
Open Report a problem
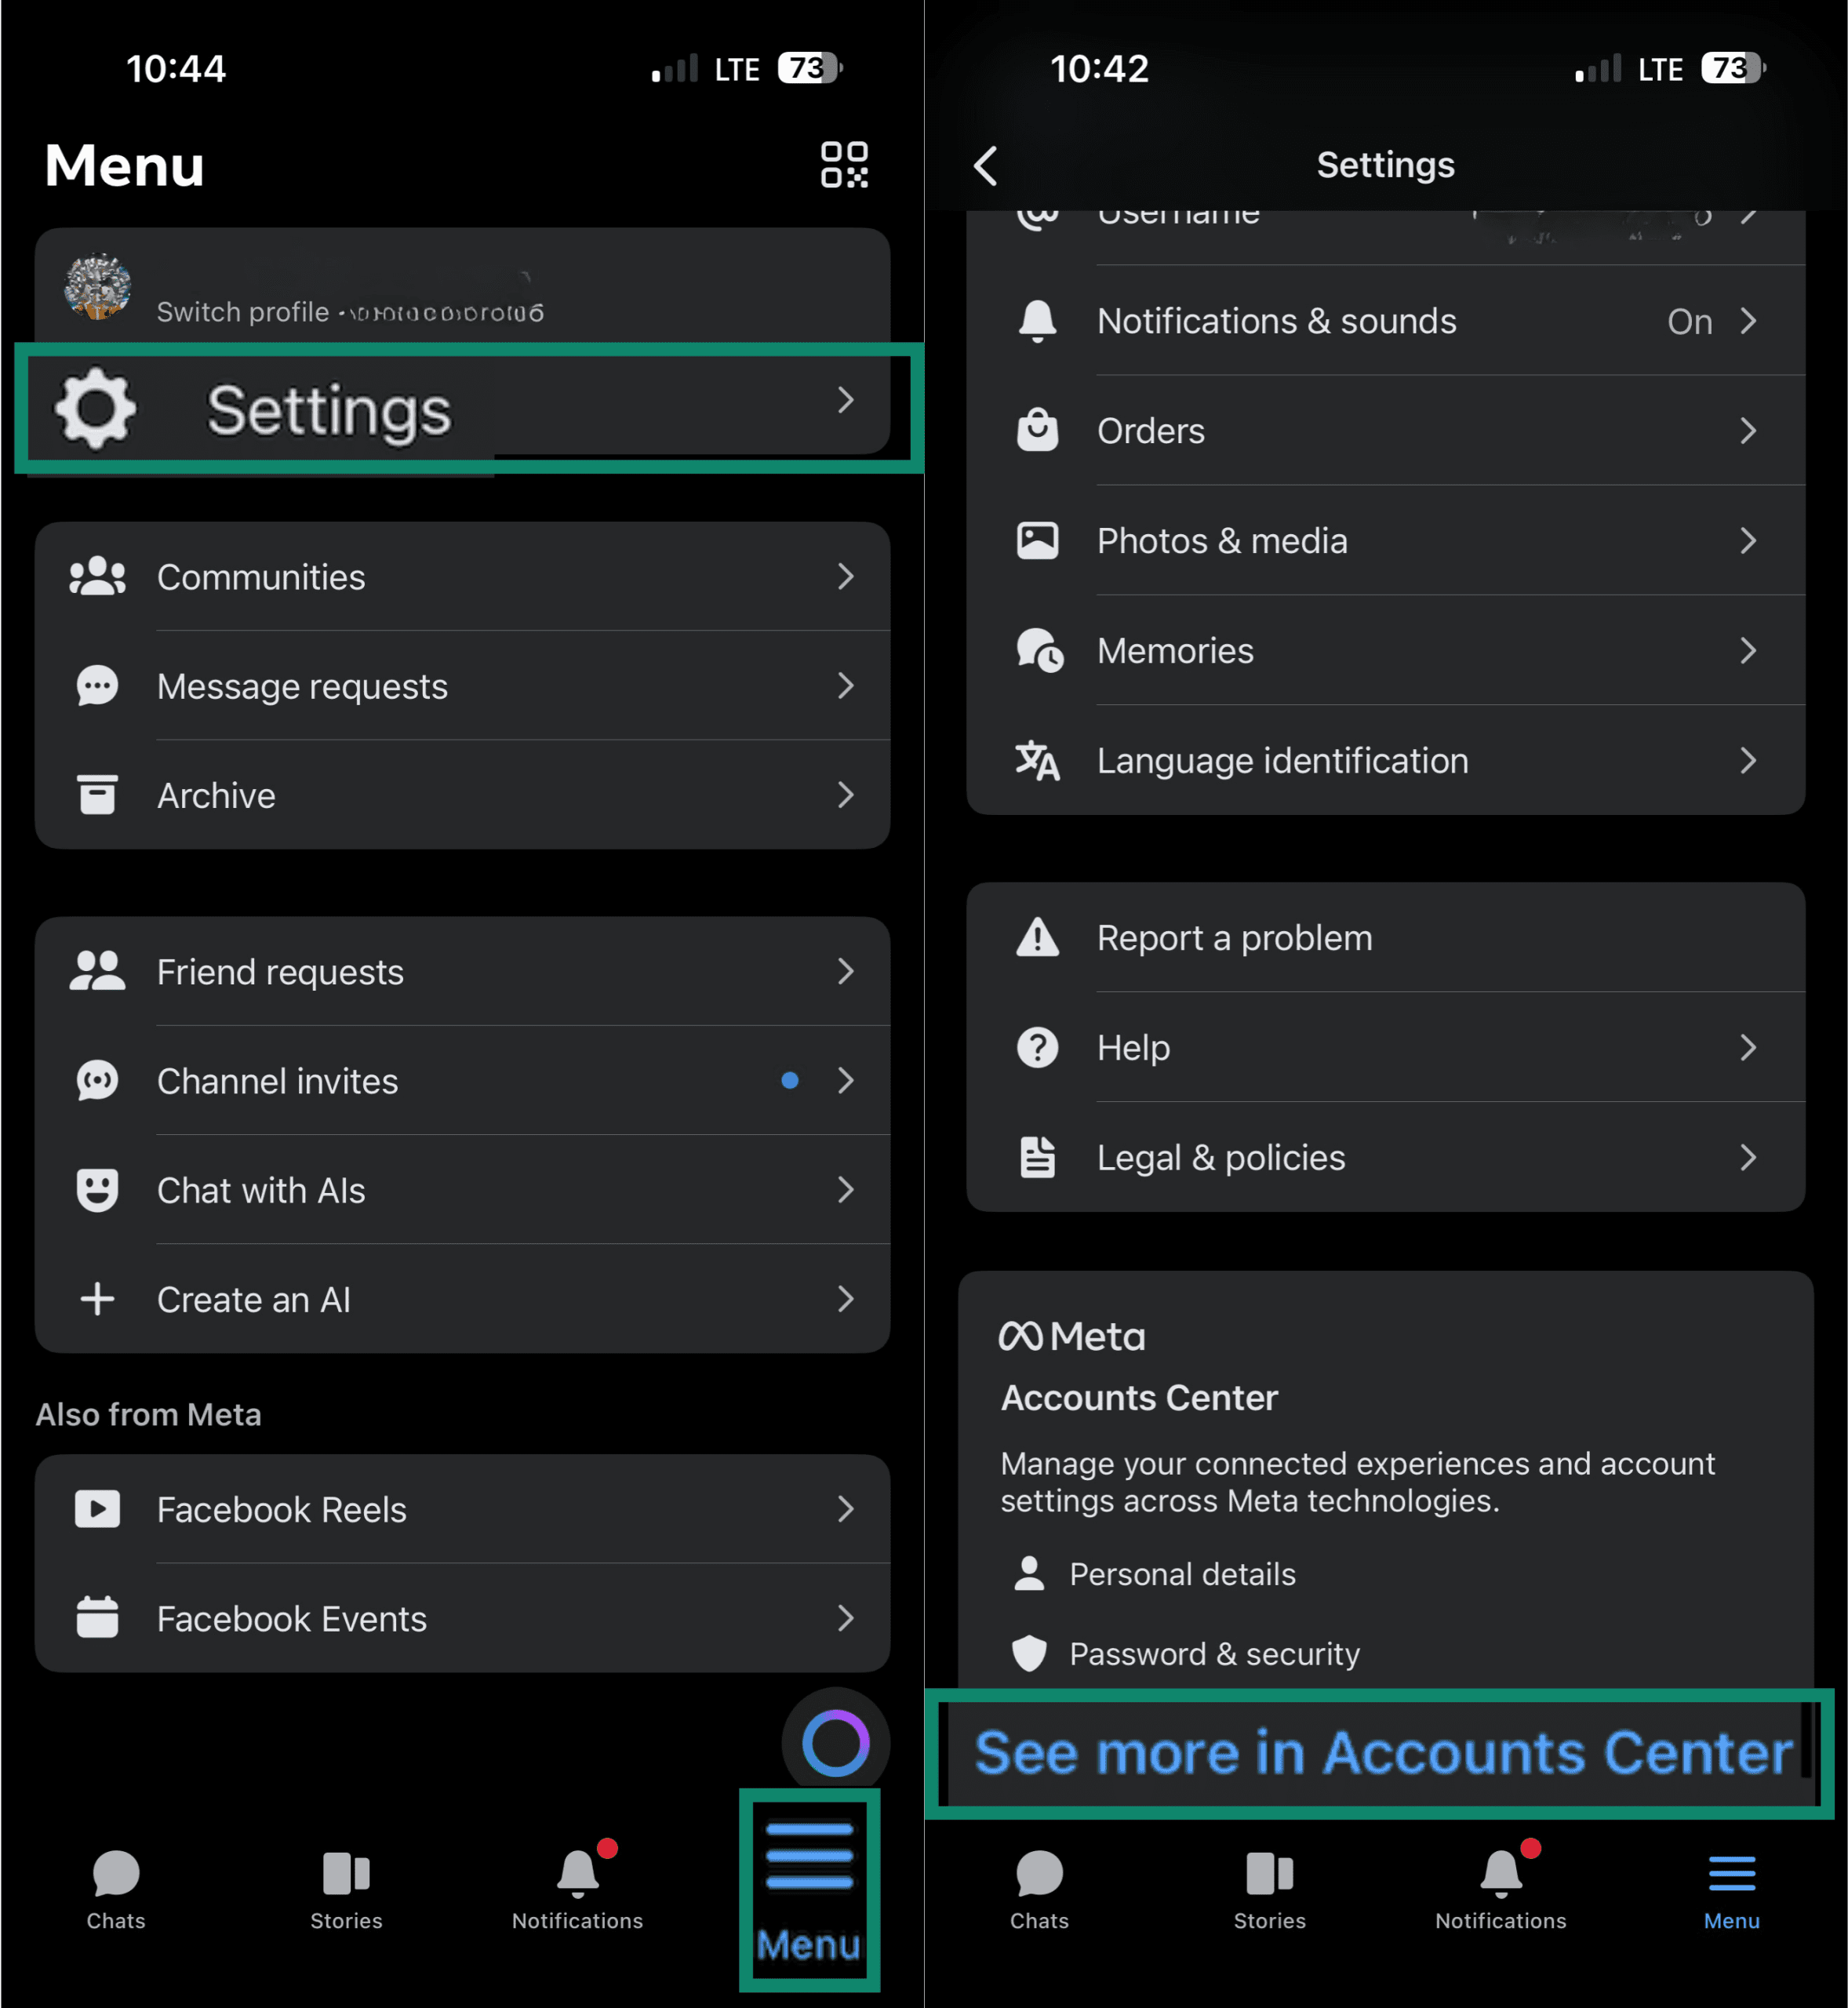pos(1385,937)
